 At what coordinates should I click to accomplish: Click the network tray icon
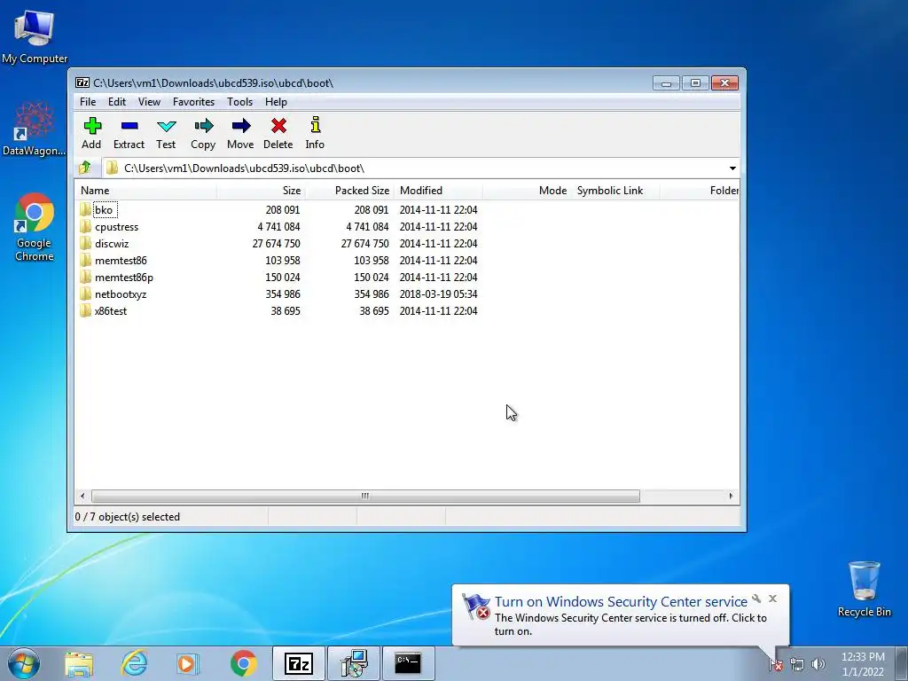pos(797,664)
